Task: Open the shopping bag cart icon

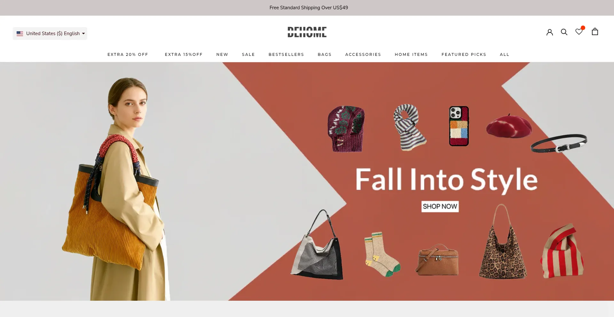Action: coord(595,32)
